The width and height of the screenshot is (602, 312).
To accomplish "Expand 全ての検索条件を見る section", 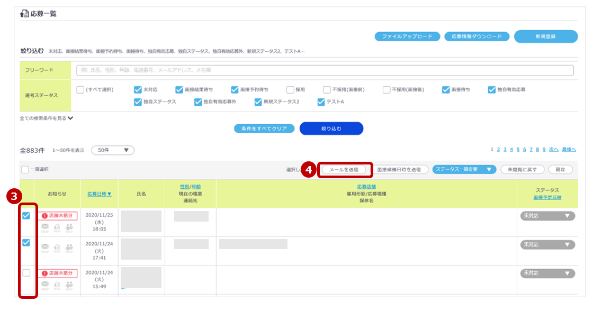I will (47, 118).
